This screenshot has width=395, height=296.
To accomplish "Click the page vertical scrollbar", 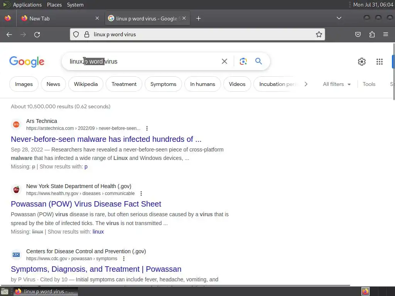I will (x=393, y=72).
